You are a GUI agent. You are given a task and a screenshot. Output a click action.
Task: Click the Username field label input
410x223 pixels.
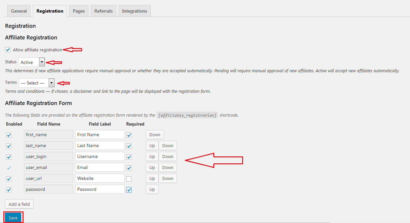pyautogui.click(x=100, y=156)
